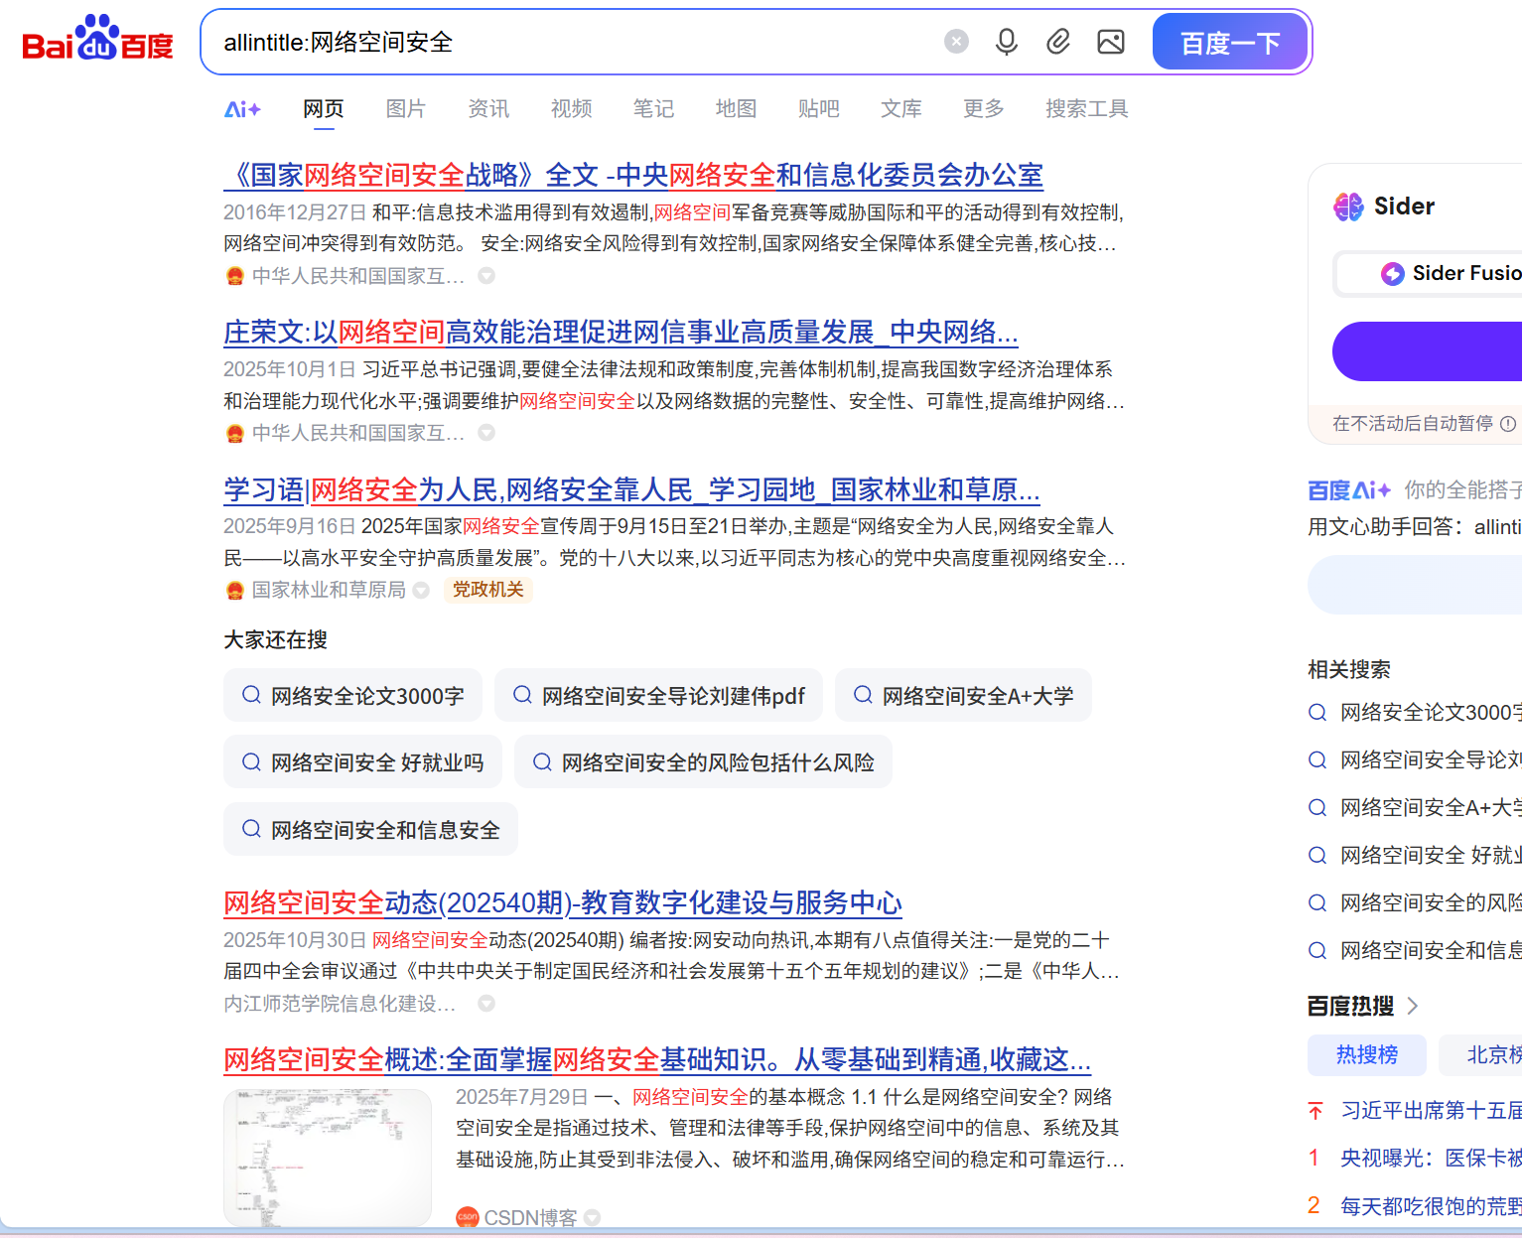The image size is (1522, 1238).
Task: Open the 笔记 tab
Action: click(x=653, y=109)
